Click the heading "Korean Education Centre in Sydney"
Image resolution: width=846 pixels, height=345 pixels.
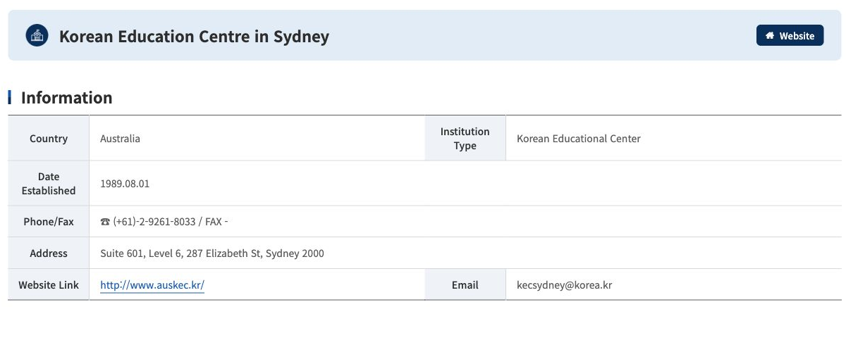tap(194, 36)
